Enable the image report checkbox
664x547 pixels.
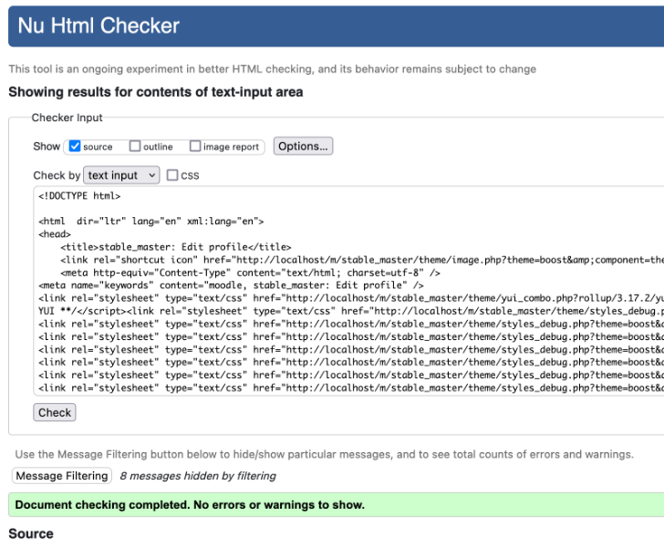pos(195,146)
